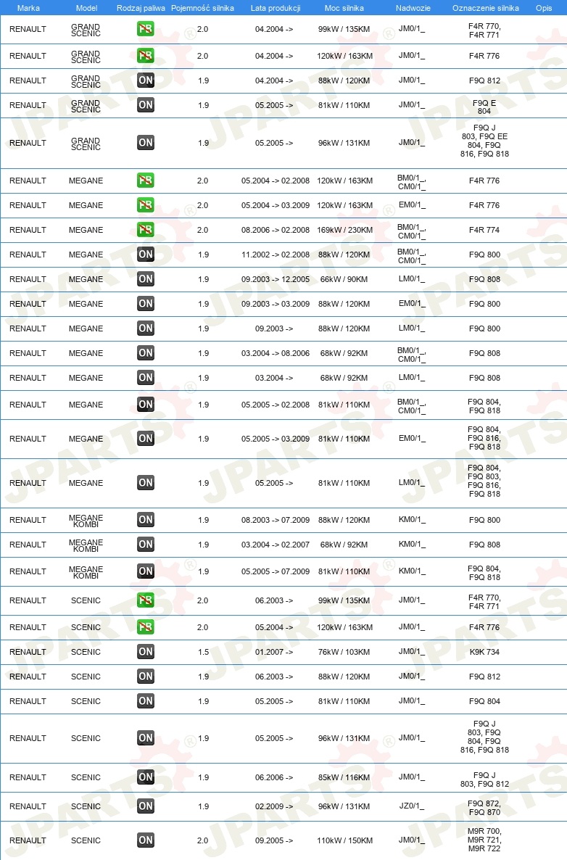Click the Oznaczenie silnika column header
The width and height of the screenshot is (567, 860).
[x=485, y=8]
